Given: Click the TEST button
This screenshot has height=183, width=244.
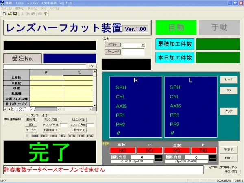Looking at the screenshot, I should click(92, 66).
